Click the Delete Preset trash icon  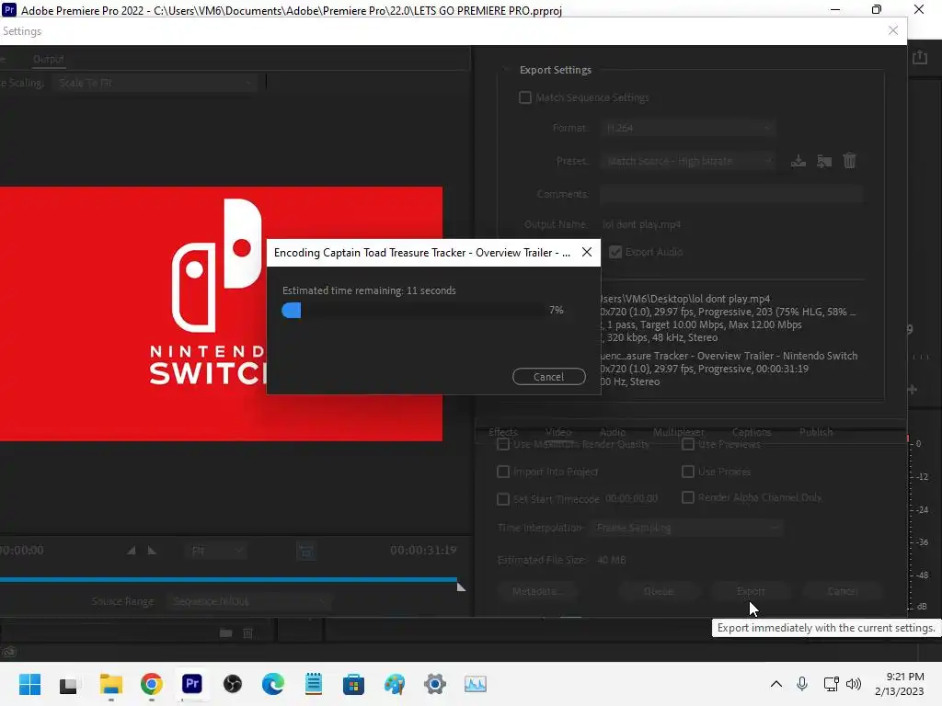(849, 161)
